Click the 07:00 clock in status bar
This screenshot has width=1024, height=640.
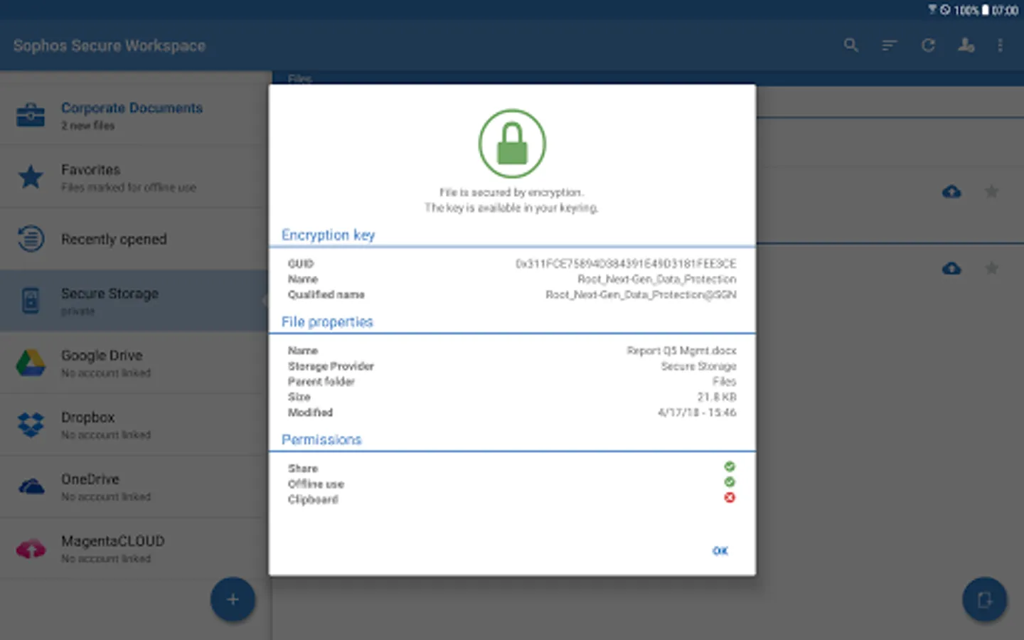[x=1005, y=10]
